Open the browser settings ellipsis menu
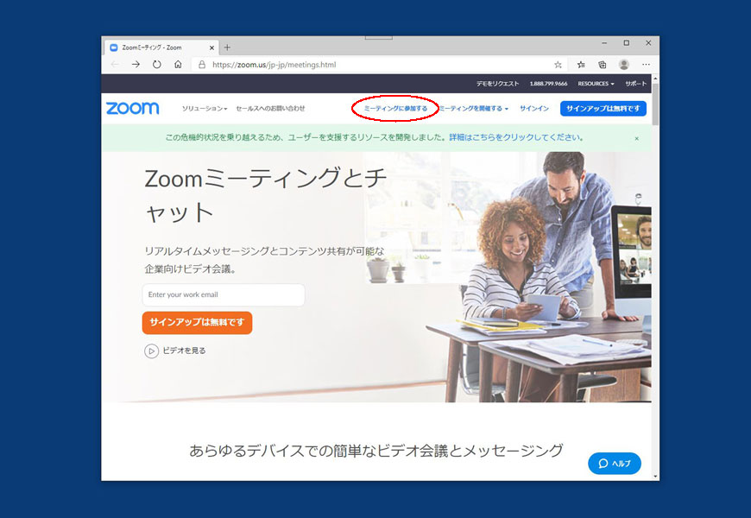This screenshot has height=518, width=751. coord(646,65)
